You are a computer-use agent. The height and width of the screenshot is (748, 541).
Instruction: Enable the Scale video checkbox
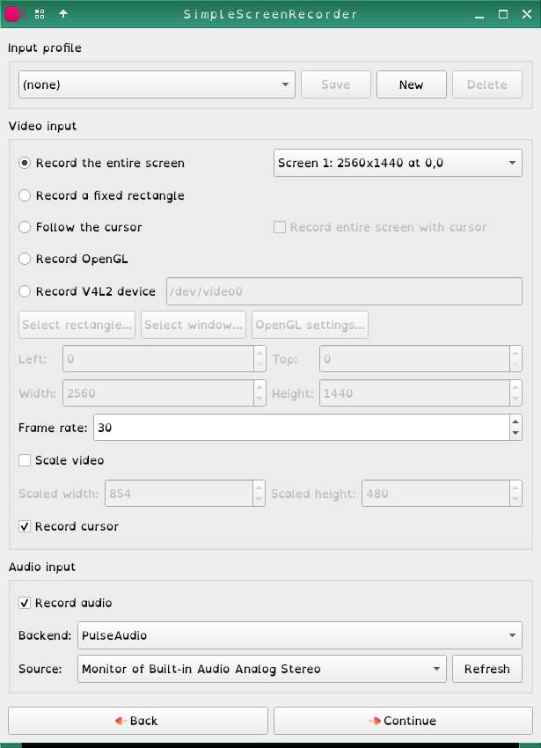(25, 460)
